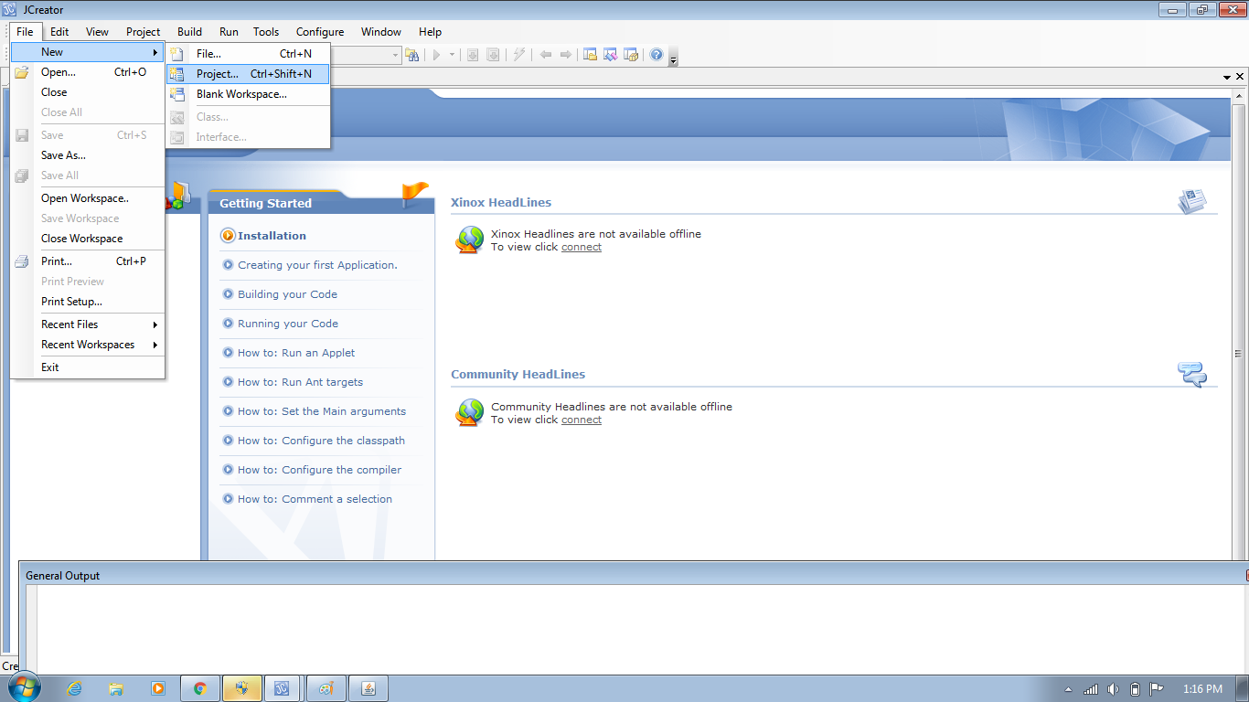Open Google Chrome from the taskbar
Image resolution: width=1249 pixels, height=702 pixels.
click(200, 688)
